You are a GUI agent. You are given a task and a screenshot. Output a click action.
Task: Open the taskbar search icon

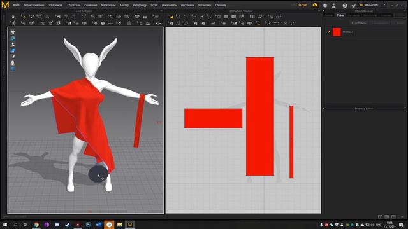pos(15,225)
